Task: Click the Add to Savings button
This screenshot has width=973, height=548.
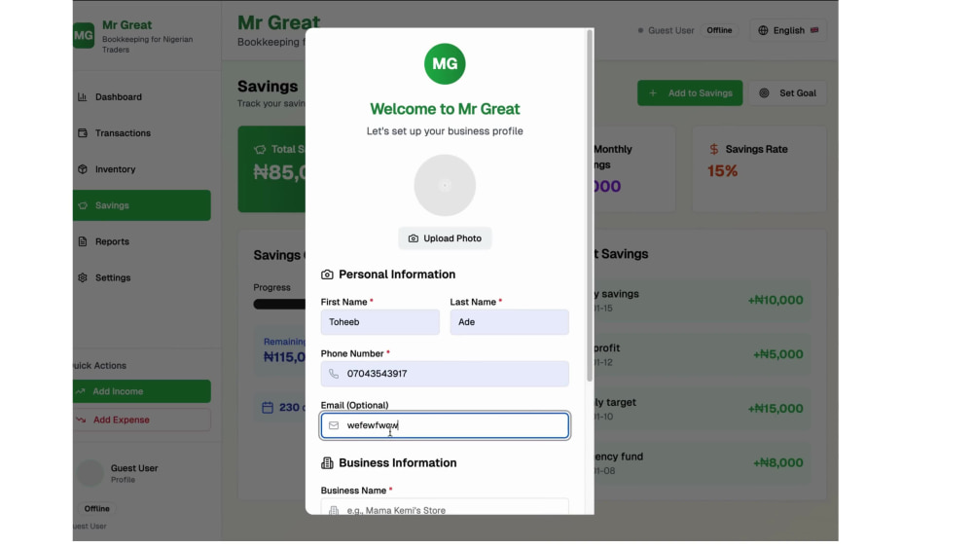Action: click(x=690, y=93)
